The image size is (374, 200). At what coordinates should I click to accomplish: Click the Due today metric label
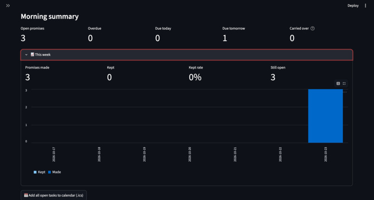(163, 28)
